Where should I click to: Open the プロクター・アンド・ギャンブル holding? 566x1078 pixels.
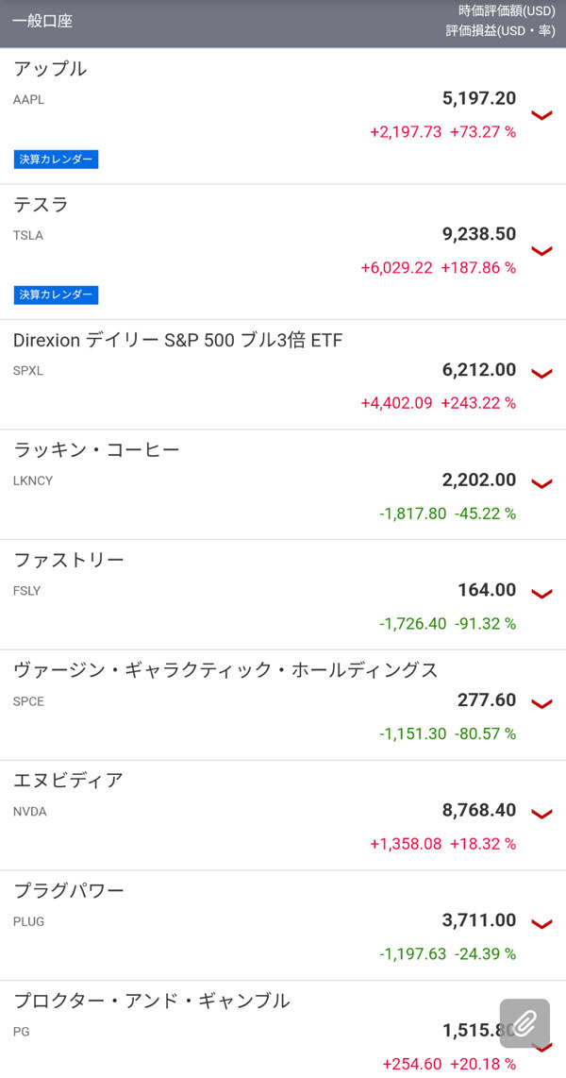pyautogui.click(x=152, y=1001)
